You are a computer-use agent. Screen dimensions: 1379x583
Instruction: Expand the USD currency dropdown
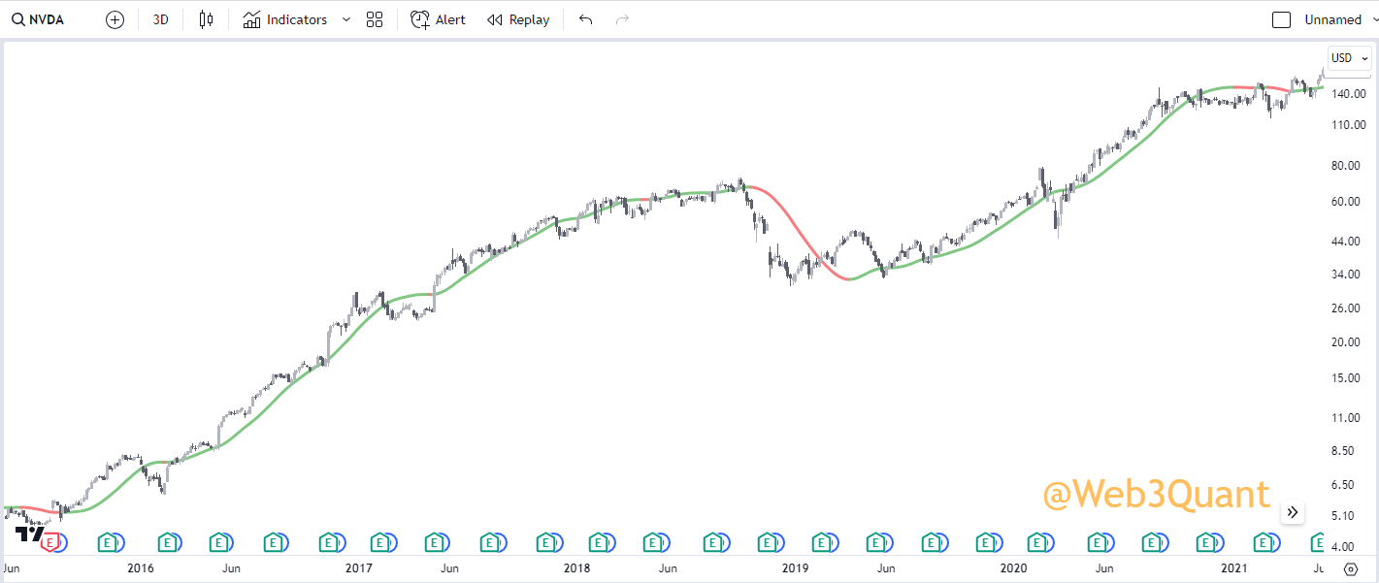pyautogui.click(x=1349, y=58)
